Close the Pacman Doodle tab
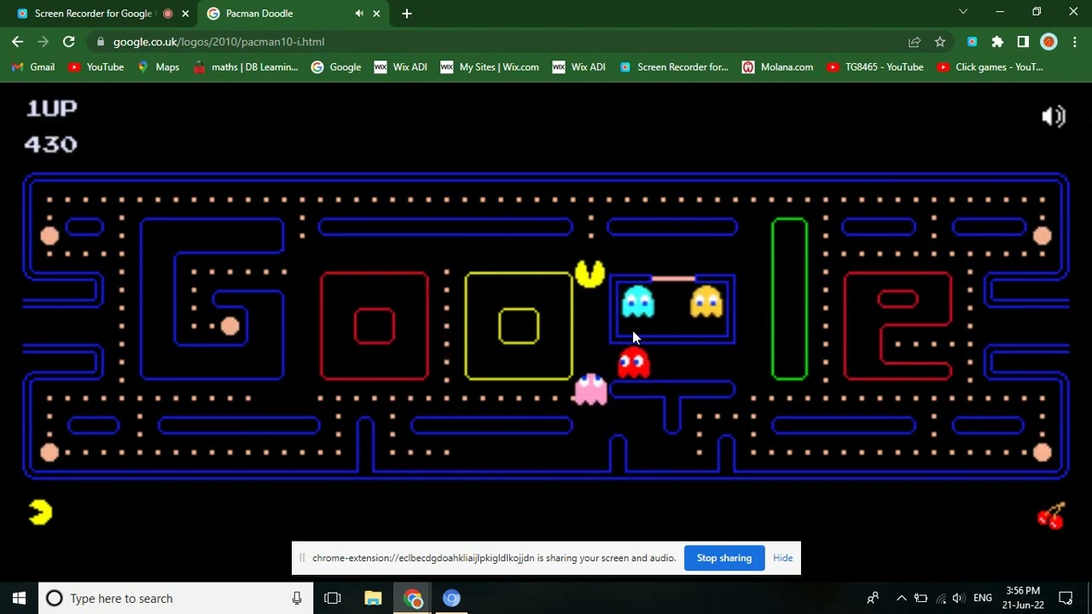The height and width of the screenshot is (614, 1092). click(x=376, y=14)
